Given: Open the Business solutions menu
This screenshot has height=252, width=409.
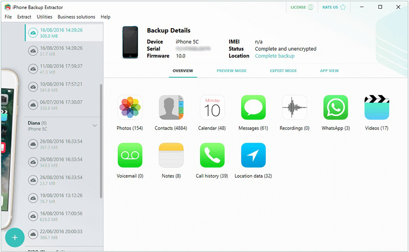Looking at the screenshot, I should (76, 17).
